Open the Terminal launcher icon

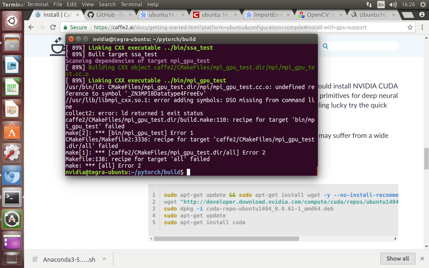coord(12,197)
